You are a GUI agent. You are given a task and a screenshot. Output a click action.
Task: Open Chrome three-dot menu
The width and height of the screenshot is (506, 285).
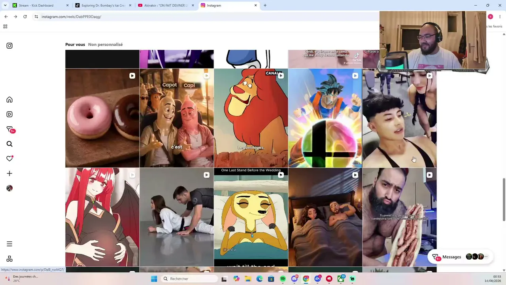click(500, 17)
